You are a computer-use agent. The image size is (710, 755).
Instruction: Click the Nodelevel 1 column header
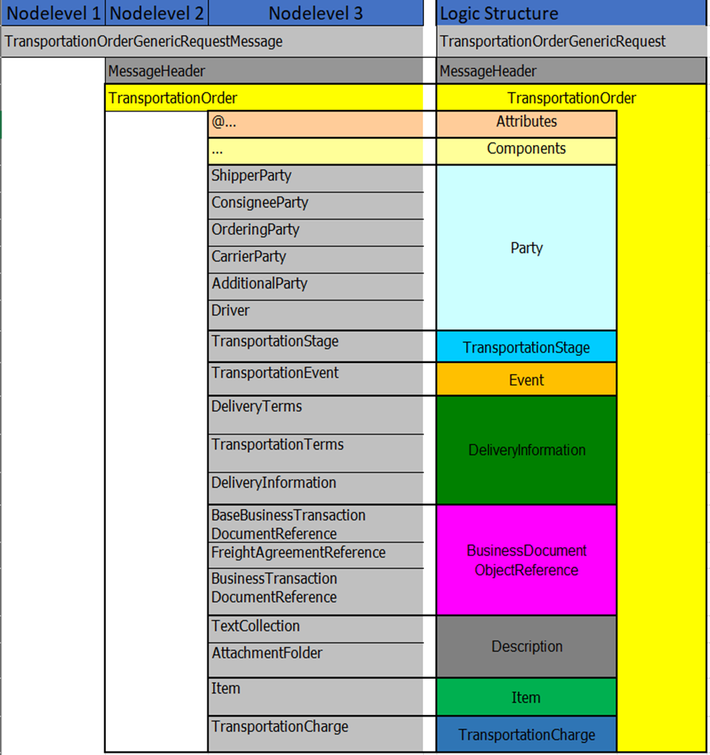pyautogui.click(x=53, y=14)
